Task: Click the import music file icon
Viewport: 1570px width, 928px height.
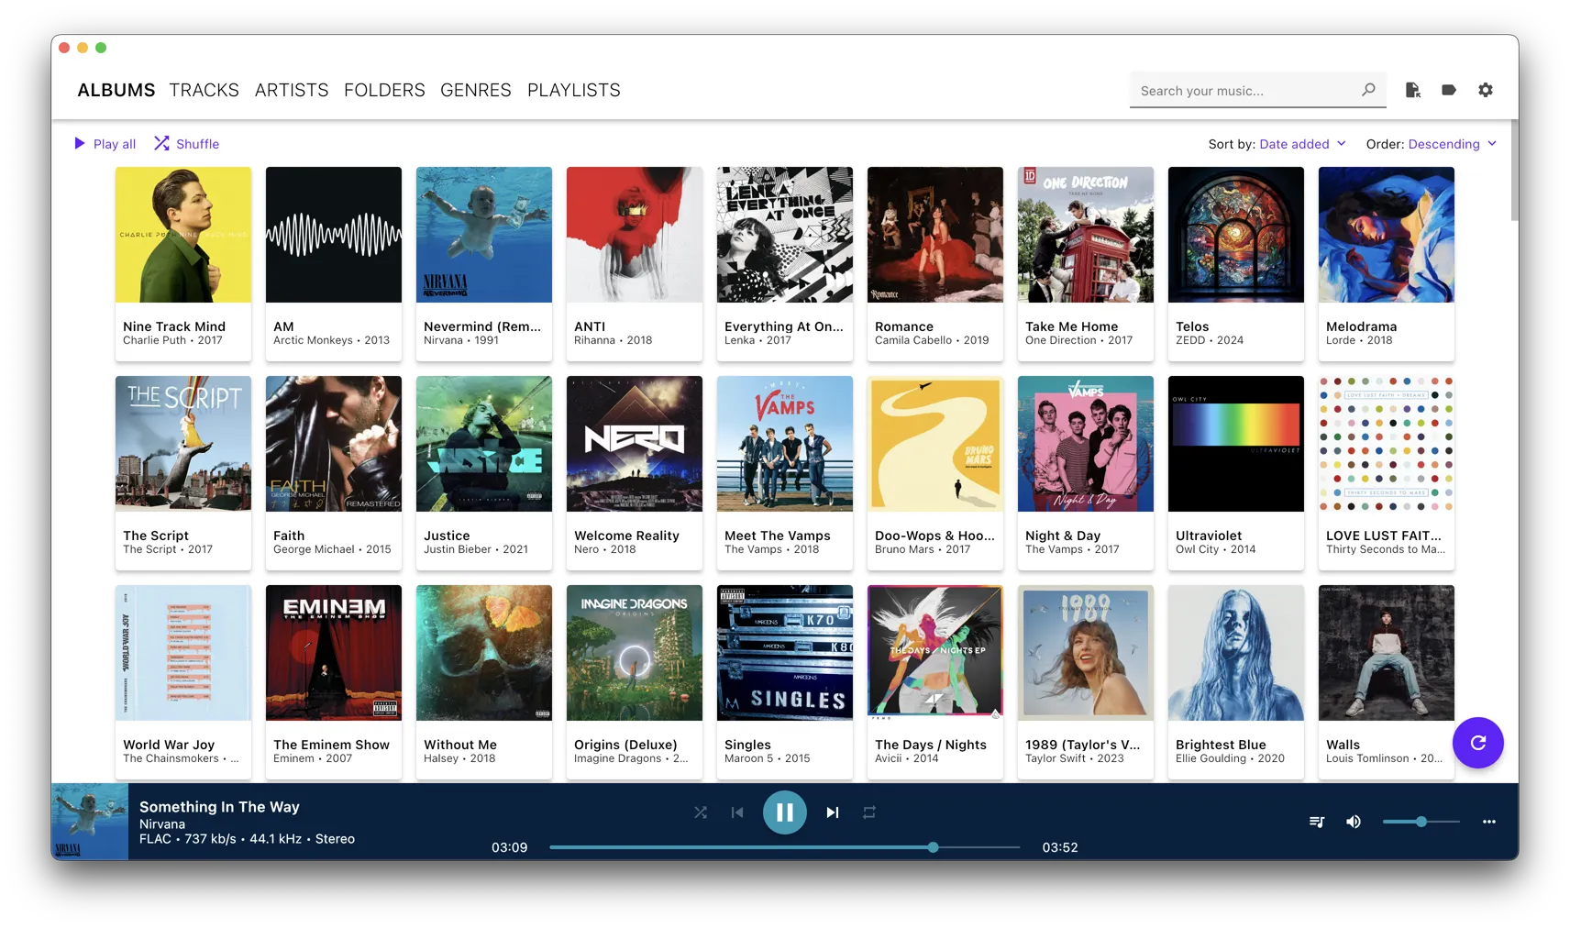Action: (1412, 90)
